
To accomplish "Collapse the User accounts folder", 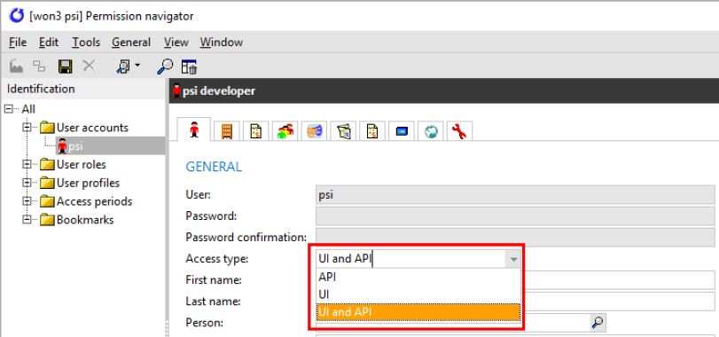I will (27, 128).
